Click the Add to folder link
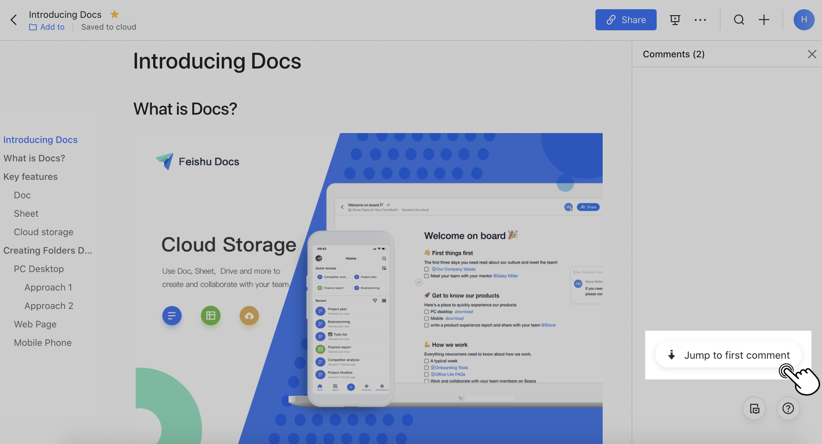 pyautogui.click(x=47, y=27)
